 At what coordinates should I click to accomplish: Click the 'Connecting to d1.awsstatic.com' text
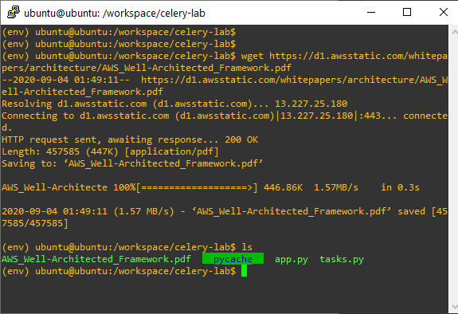[x=85, y=116]
